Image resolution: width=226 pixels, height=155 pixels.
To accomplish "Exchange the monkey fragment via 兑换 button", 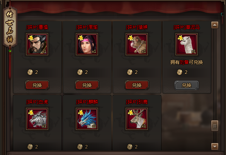I will pos(137,85).
